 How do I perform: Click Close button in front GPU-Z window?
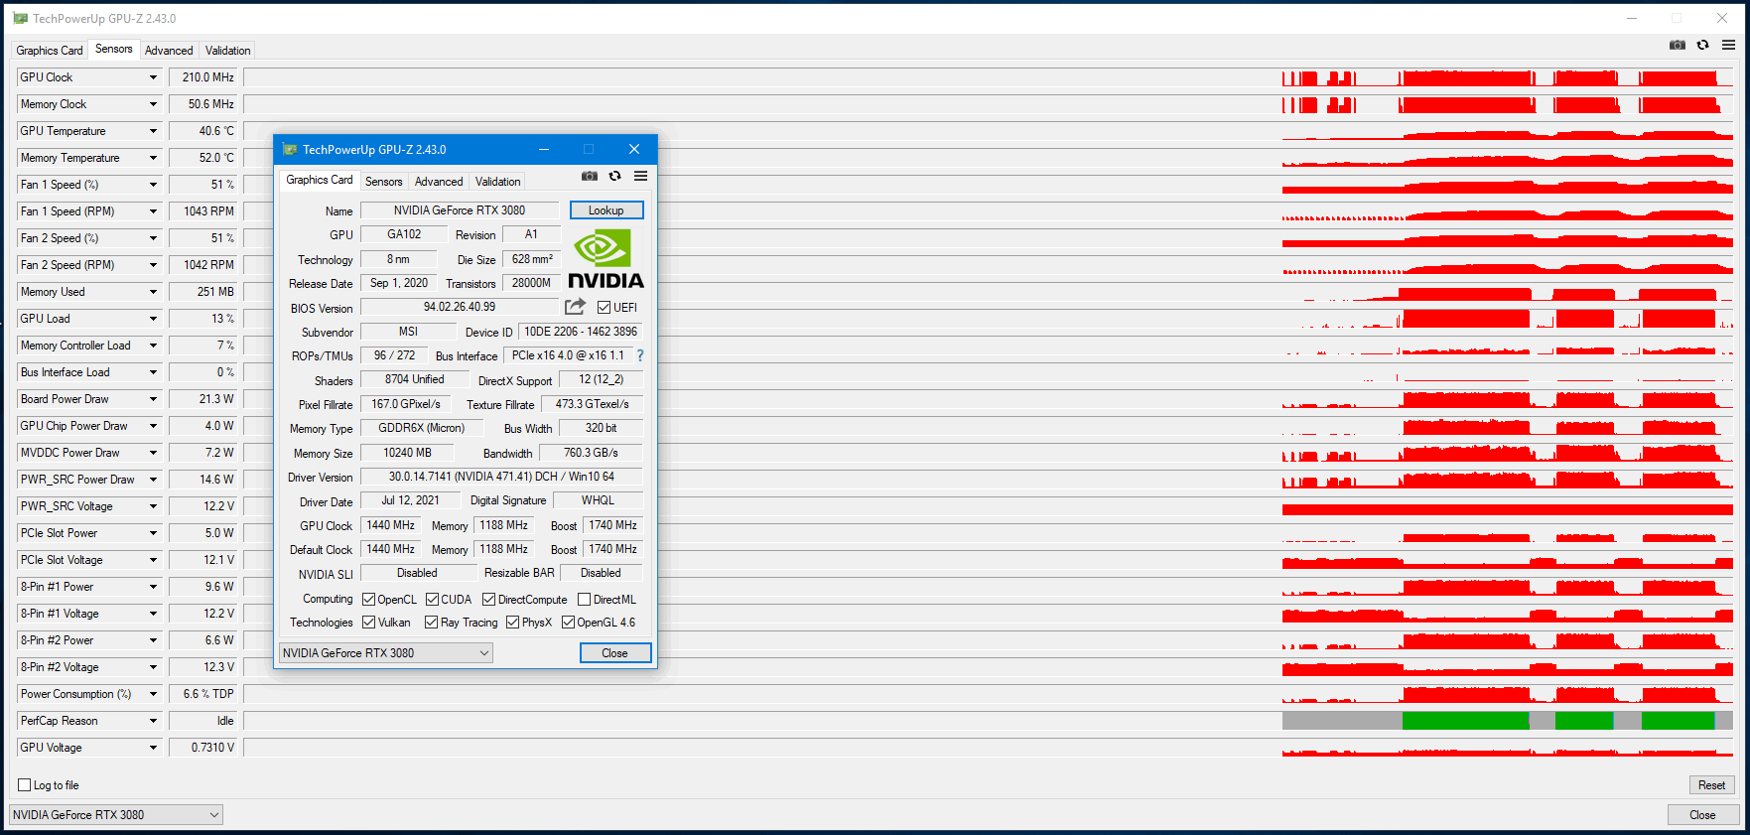[615, 653]
